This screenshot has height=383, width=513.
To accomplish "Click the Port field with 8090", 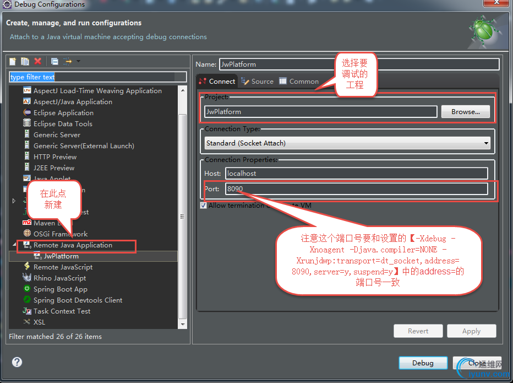I will tap(356, 188).
